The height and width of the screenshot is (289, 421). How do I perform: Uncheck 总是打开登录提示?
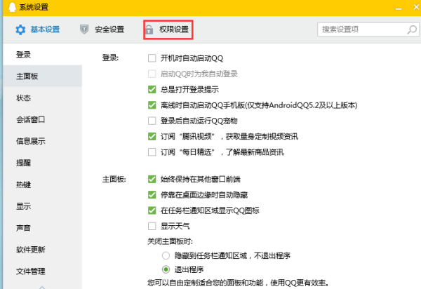[x=152, y=89]
